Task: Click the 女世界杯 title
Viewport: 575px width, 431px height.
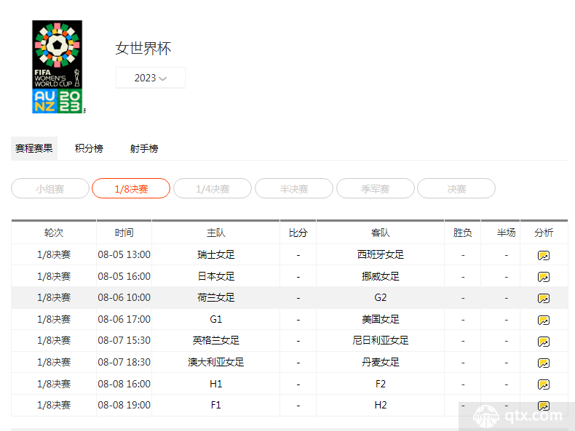Action: pyautogui.click(x=143, y=49)
